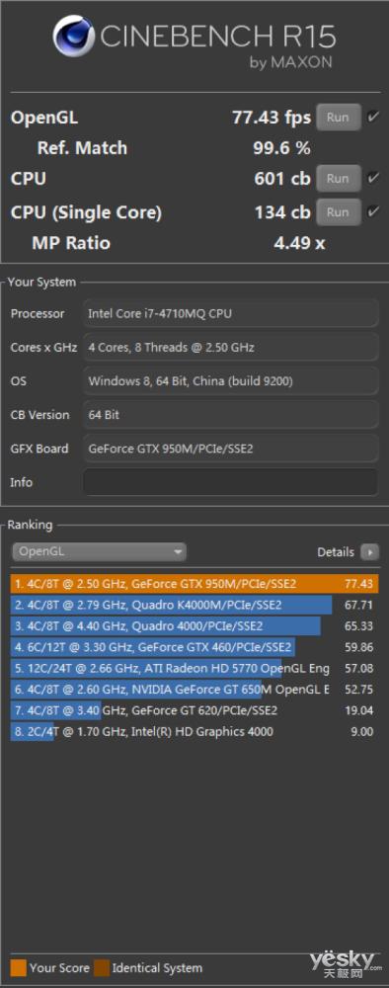The height and width of the screenshot is (988, 389).
Task: Toggle the CPU Single Core checkbox
Action: point(373,211)
